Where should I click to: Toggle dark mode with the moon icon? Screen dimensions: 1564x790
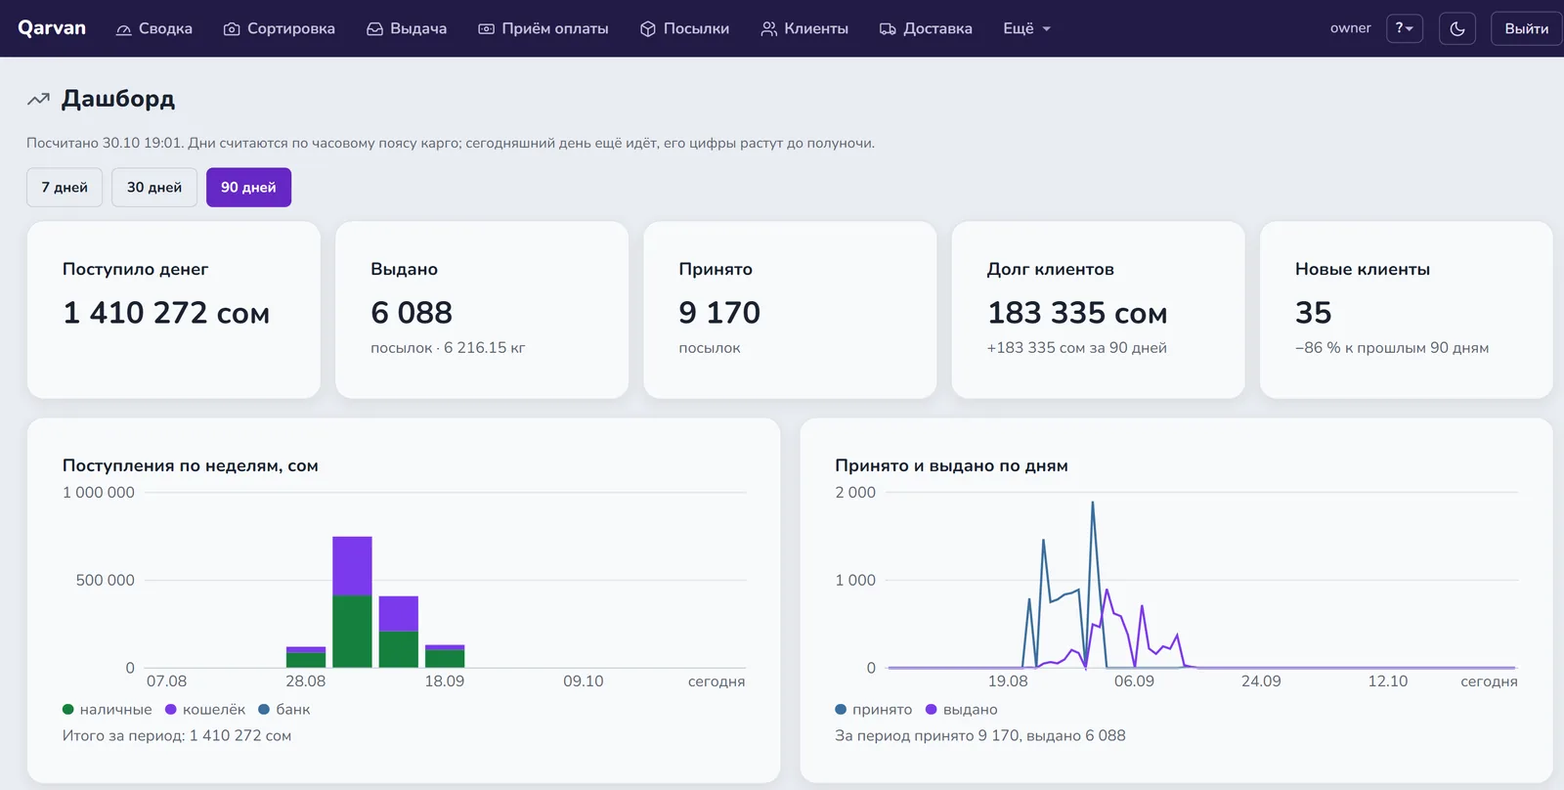tap(1457, 28)
